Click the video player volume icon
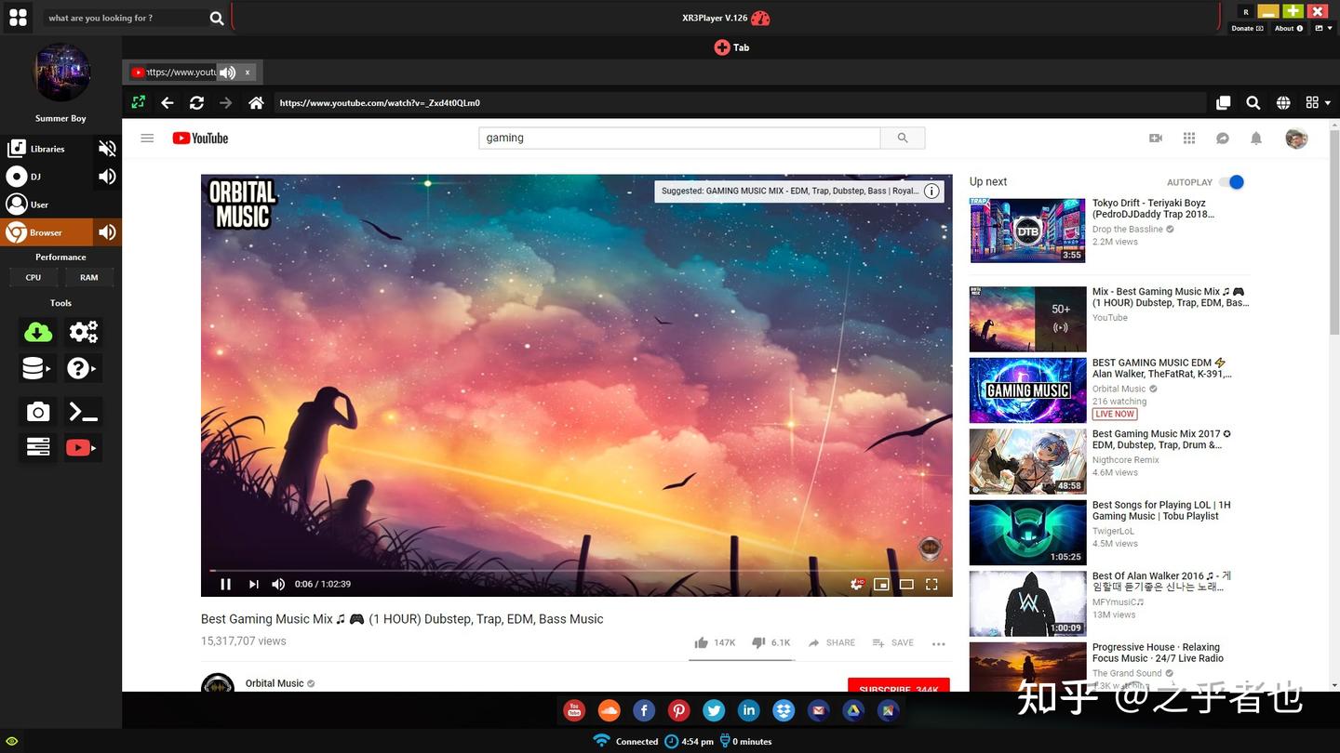The image size is (1340, 753). click(x=278, y=584)
